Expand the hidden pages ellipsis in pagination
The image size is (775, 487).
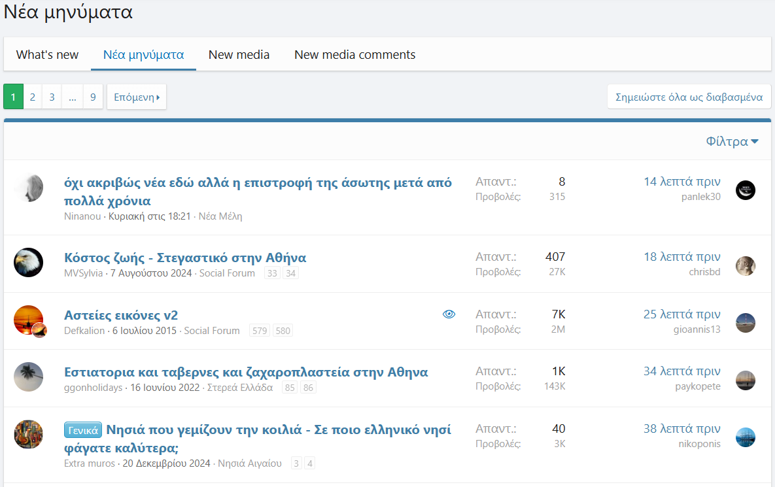pos(72,97)
